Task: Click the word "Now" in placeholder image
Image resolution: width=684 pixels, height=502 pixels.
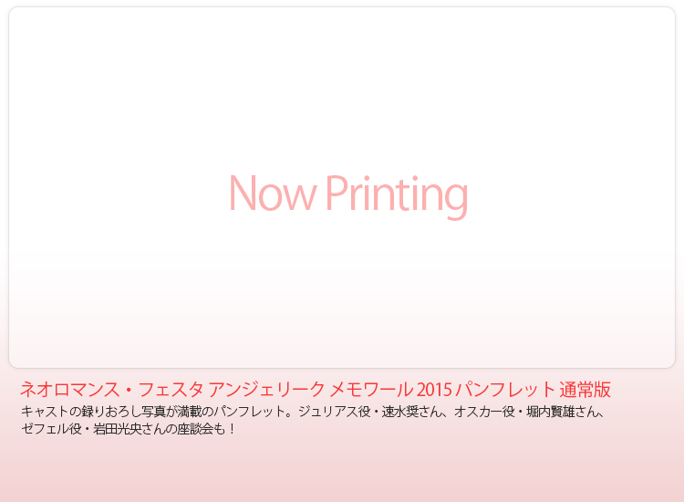Action: (x=272, y=193)
